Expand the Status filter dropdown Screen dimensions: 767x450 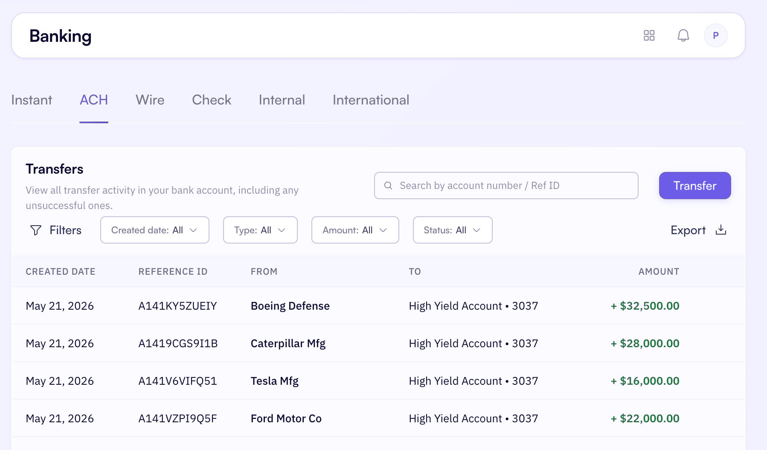click(x=453, y=230)
